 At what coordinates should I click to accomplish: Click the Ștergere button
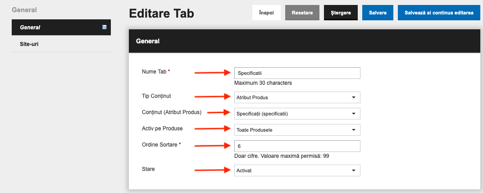click(341, 13)
